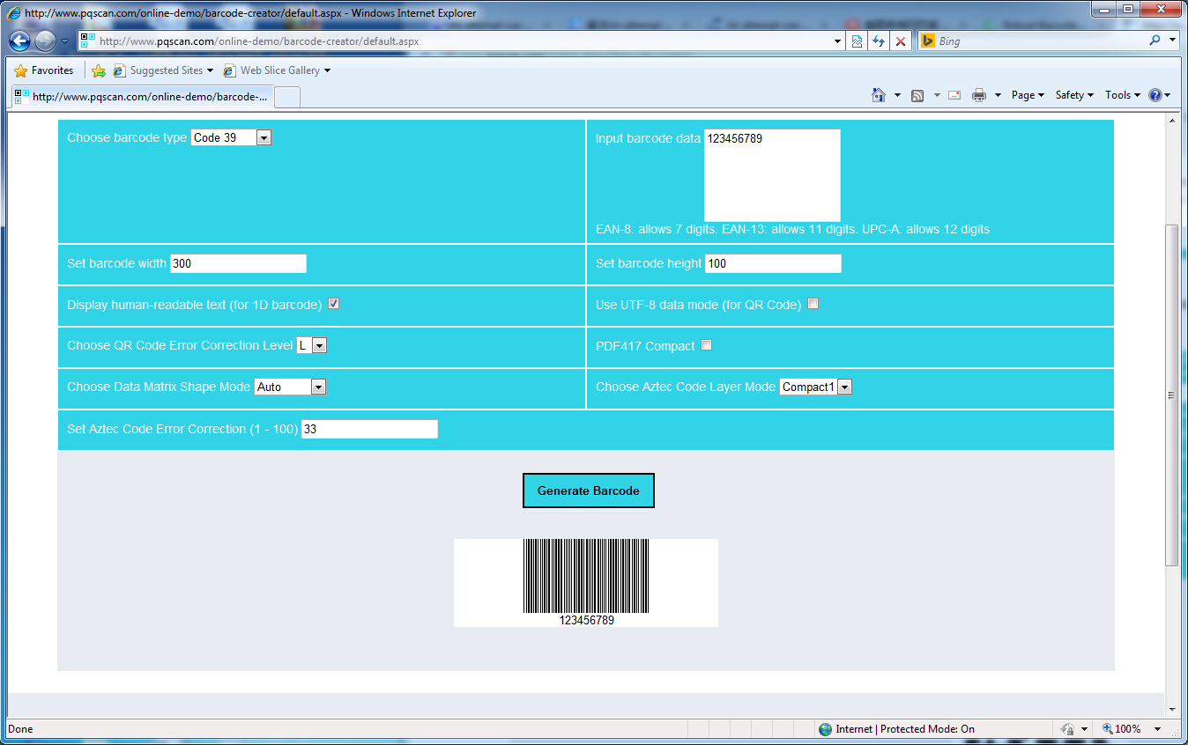Open Suggested Sites favorites link
This screenshot has height=745, width=1188.
click(x=164, y=70)
